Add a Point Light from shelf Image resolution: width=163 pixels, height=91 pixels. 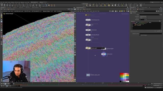click(87, 5)
